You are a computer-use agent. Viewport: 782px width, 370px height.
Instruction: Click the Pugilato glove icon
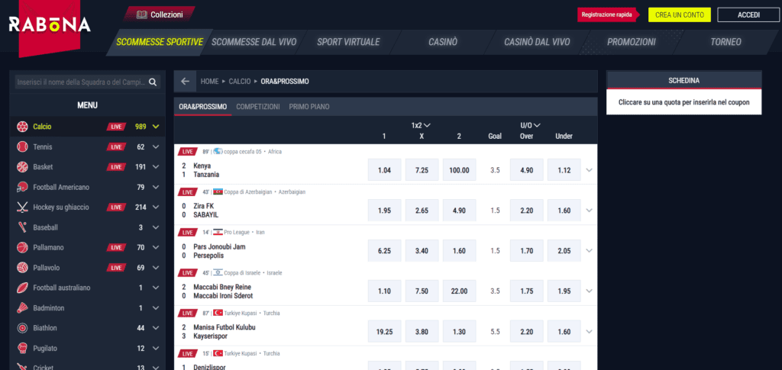click(22, 349)
